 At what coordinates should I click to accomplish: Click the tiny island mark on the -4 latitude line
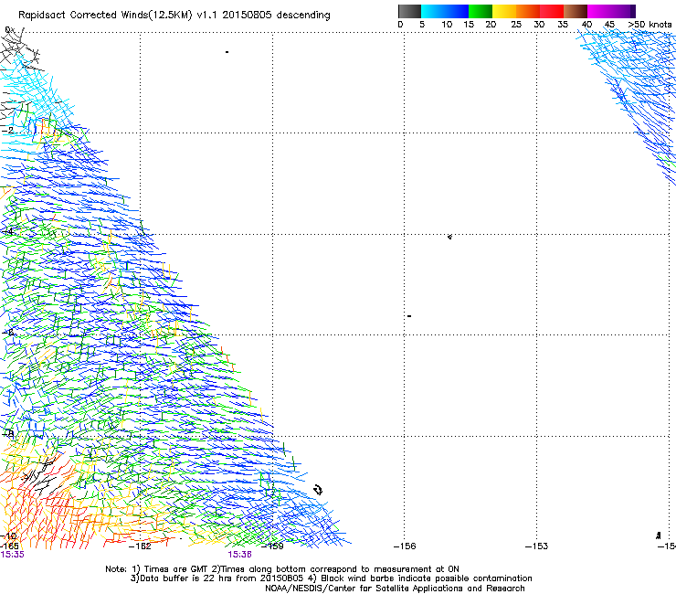449,237
